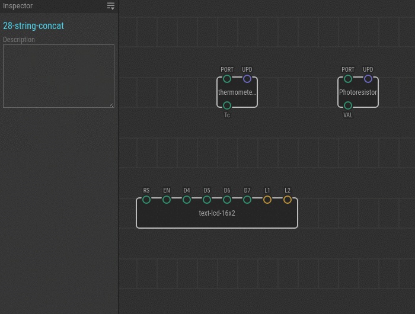Click the D7 pin on LCD node

247,200
